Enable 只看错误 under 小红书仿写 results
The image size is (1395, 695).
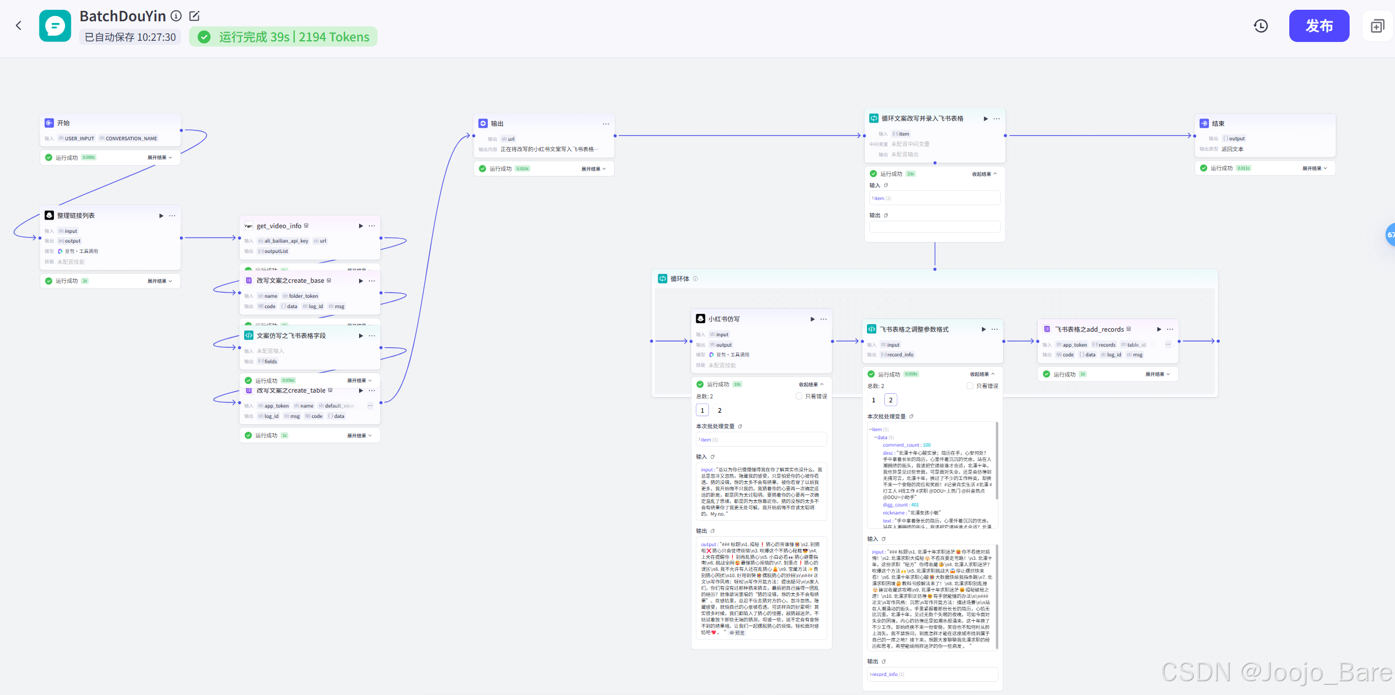799,396
